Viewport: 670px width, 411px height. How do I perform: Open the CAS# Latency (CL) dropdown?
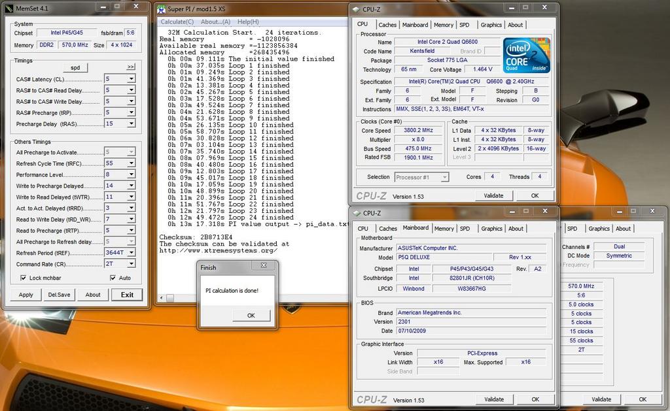[131, 79]
